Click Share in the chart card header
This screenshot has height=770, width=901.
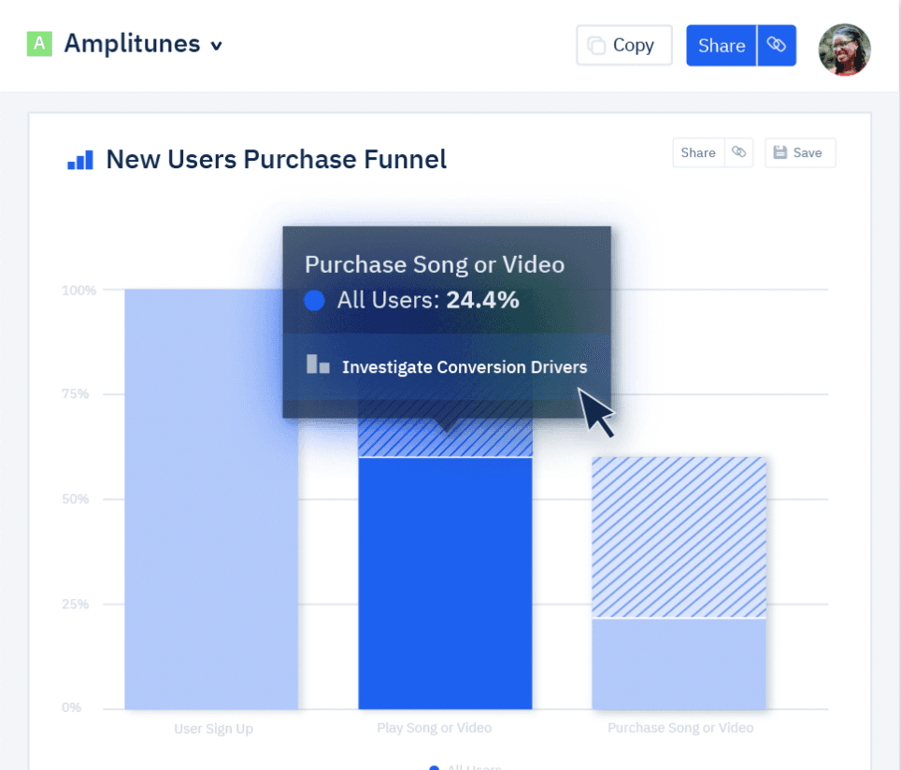[x=697, y=152]
